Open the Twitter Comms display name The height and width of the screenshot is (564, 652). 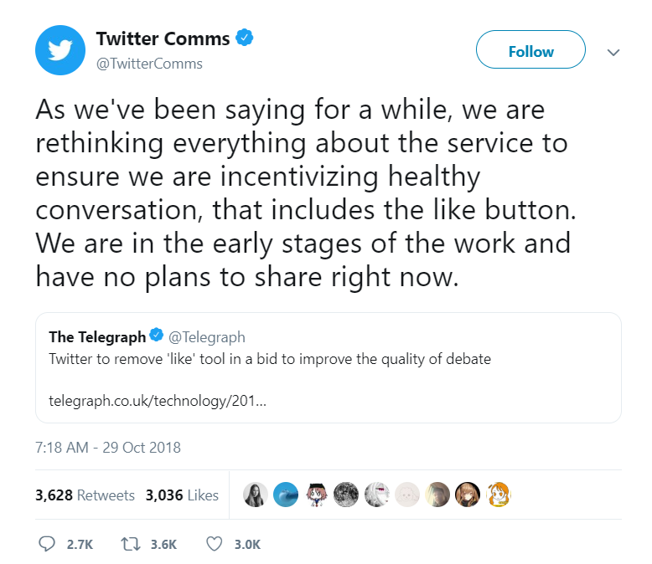(x=163, y=39)
